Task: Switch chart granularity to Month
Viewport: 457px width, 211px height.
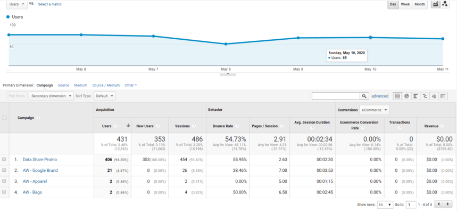Action: [x=420, y=4]
